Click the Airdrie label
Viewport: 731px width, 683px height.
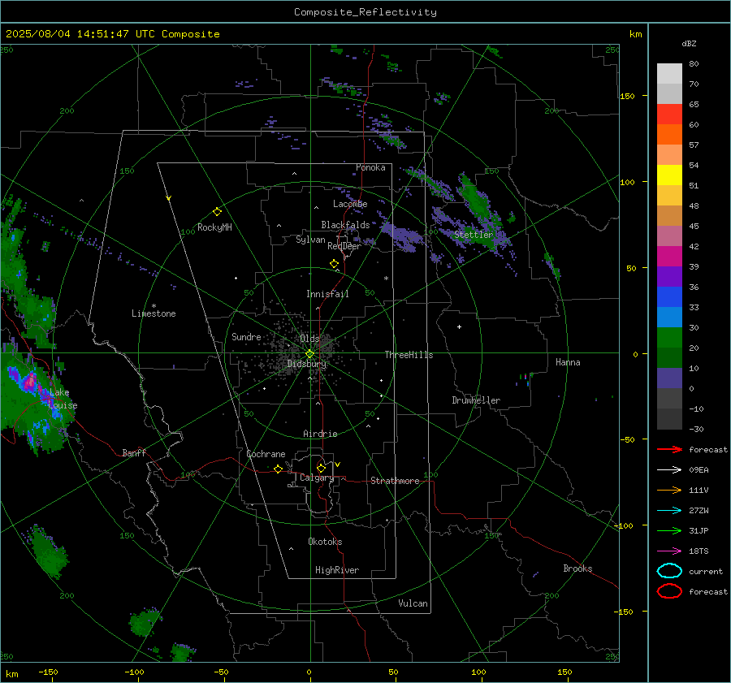click(x=320, y=434)
